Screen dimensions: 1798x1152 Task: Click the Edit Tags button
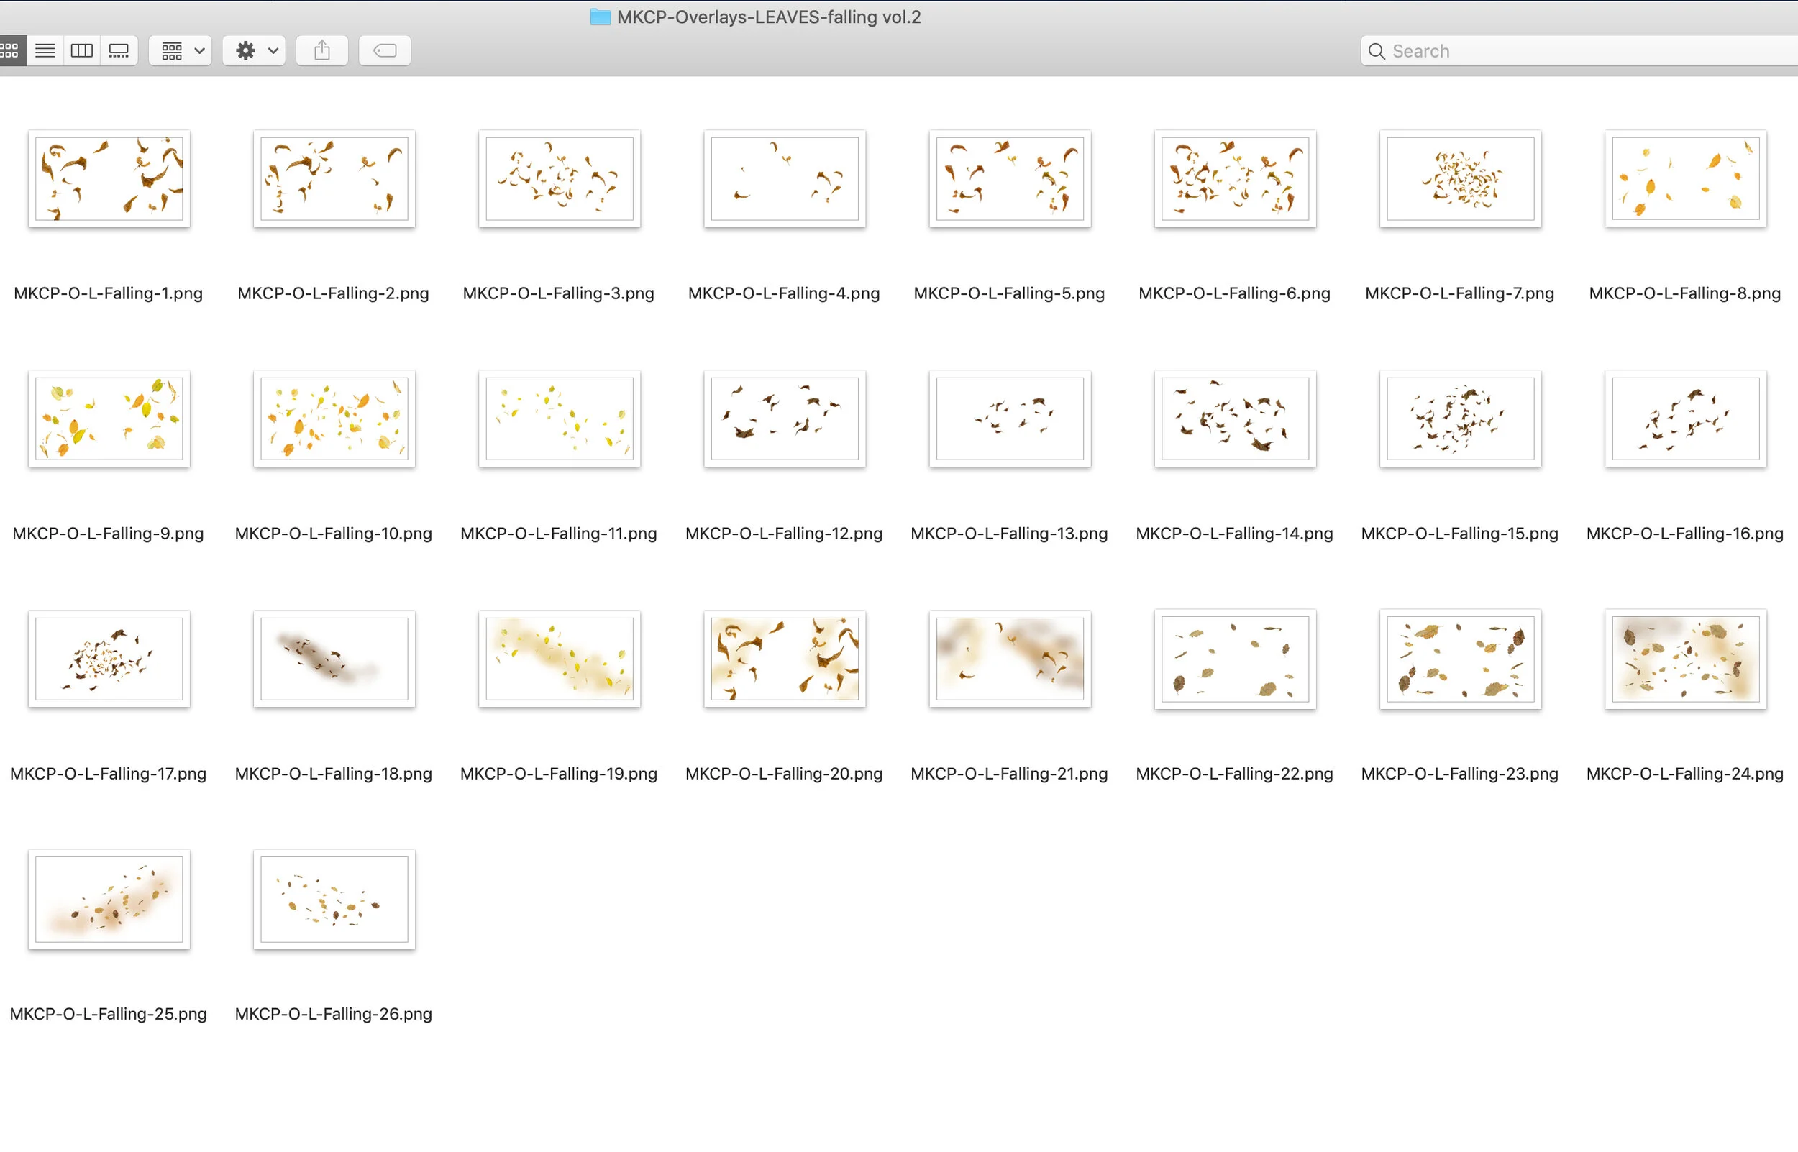(x=385, y=51)
